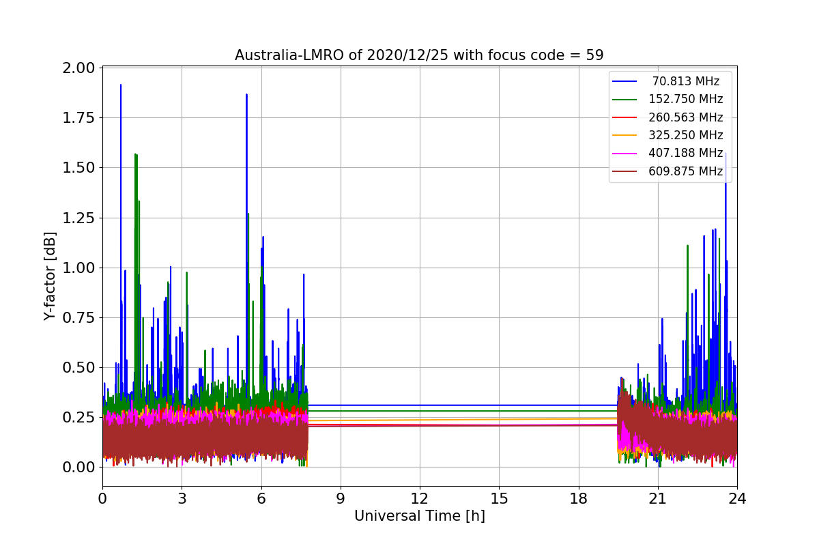Click the 12 hour x-axis tick label

pyautogui.click(x=420, y=498)
